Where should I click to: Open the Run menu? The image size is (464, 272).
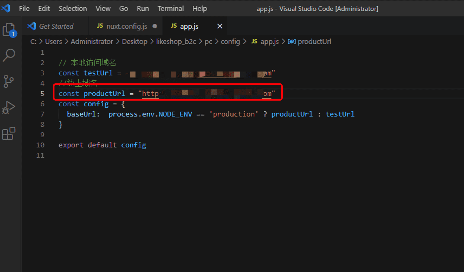click(143, 9)
